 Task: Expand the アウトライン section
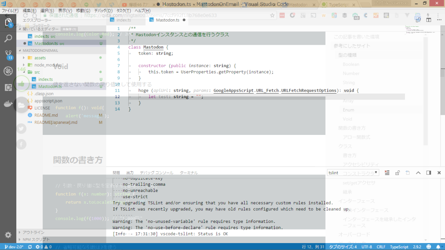click(33, 232)
